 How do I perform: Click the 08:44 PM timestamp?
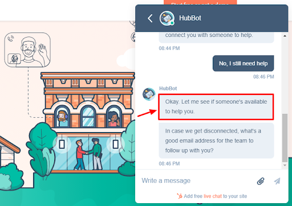pos(169,48)
